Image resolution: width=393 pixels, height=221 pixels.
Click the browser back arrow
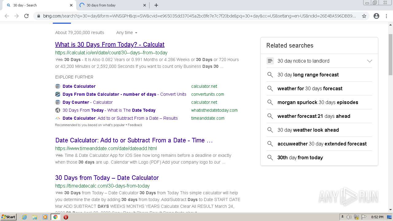pos(7,16)
